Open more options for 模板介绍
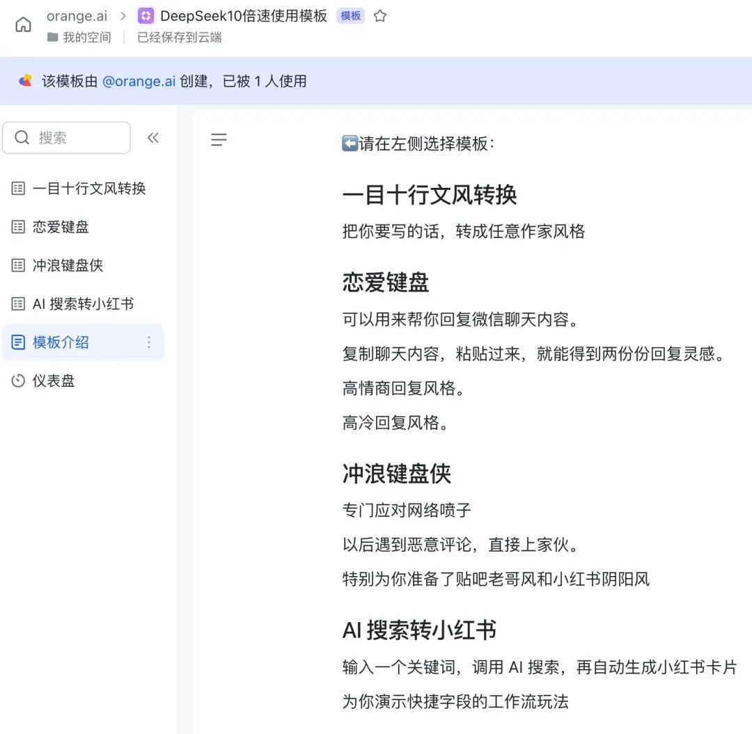The height and width of the screenshot is (734, 752). pos(149,342)
